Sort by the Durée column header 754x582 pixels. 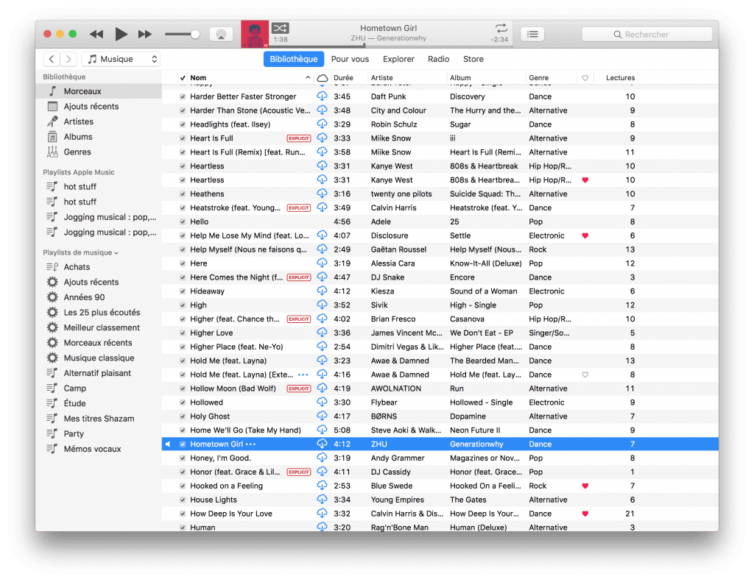click(348, 78)
